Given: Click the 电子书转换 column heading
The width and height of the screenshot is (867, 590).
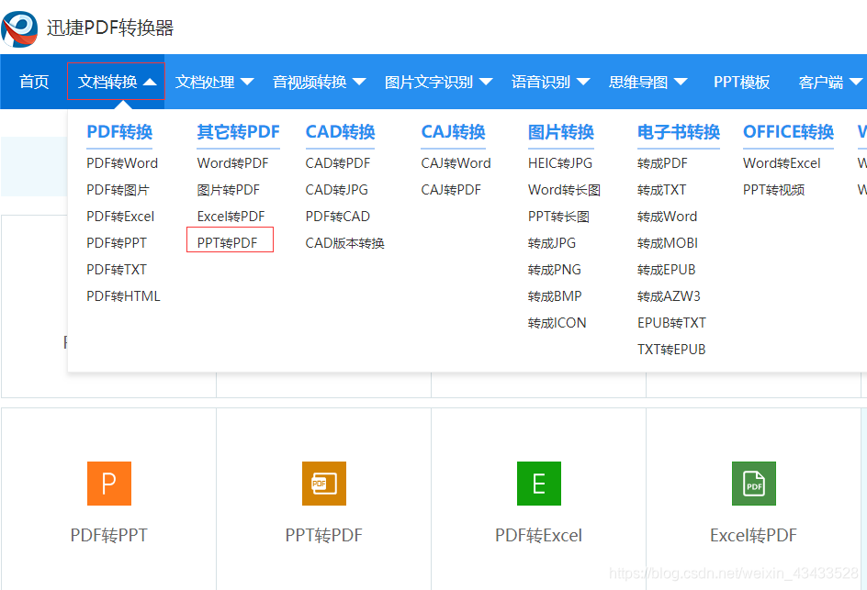Looking at the screenshot, I should click(679, 132).
